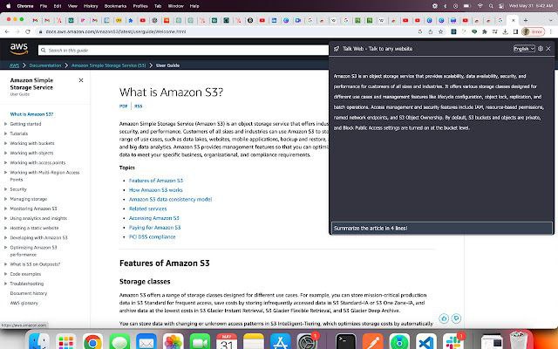
Task: Click Documentation in the breadcrumb
Action: click(x=45, y=65)
